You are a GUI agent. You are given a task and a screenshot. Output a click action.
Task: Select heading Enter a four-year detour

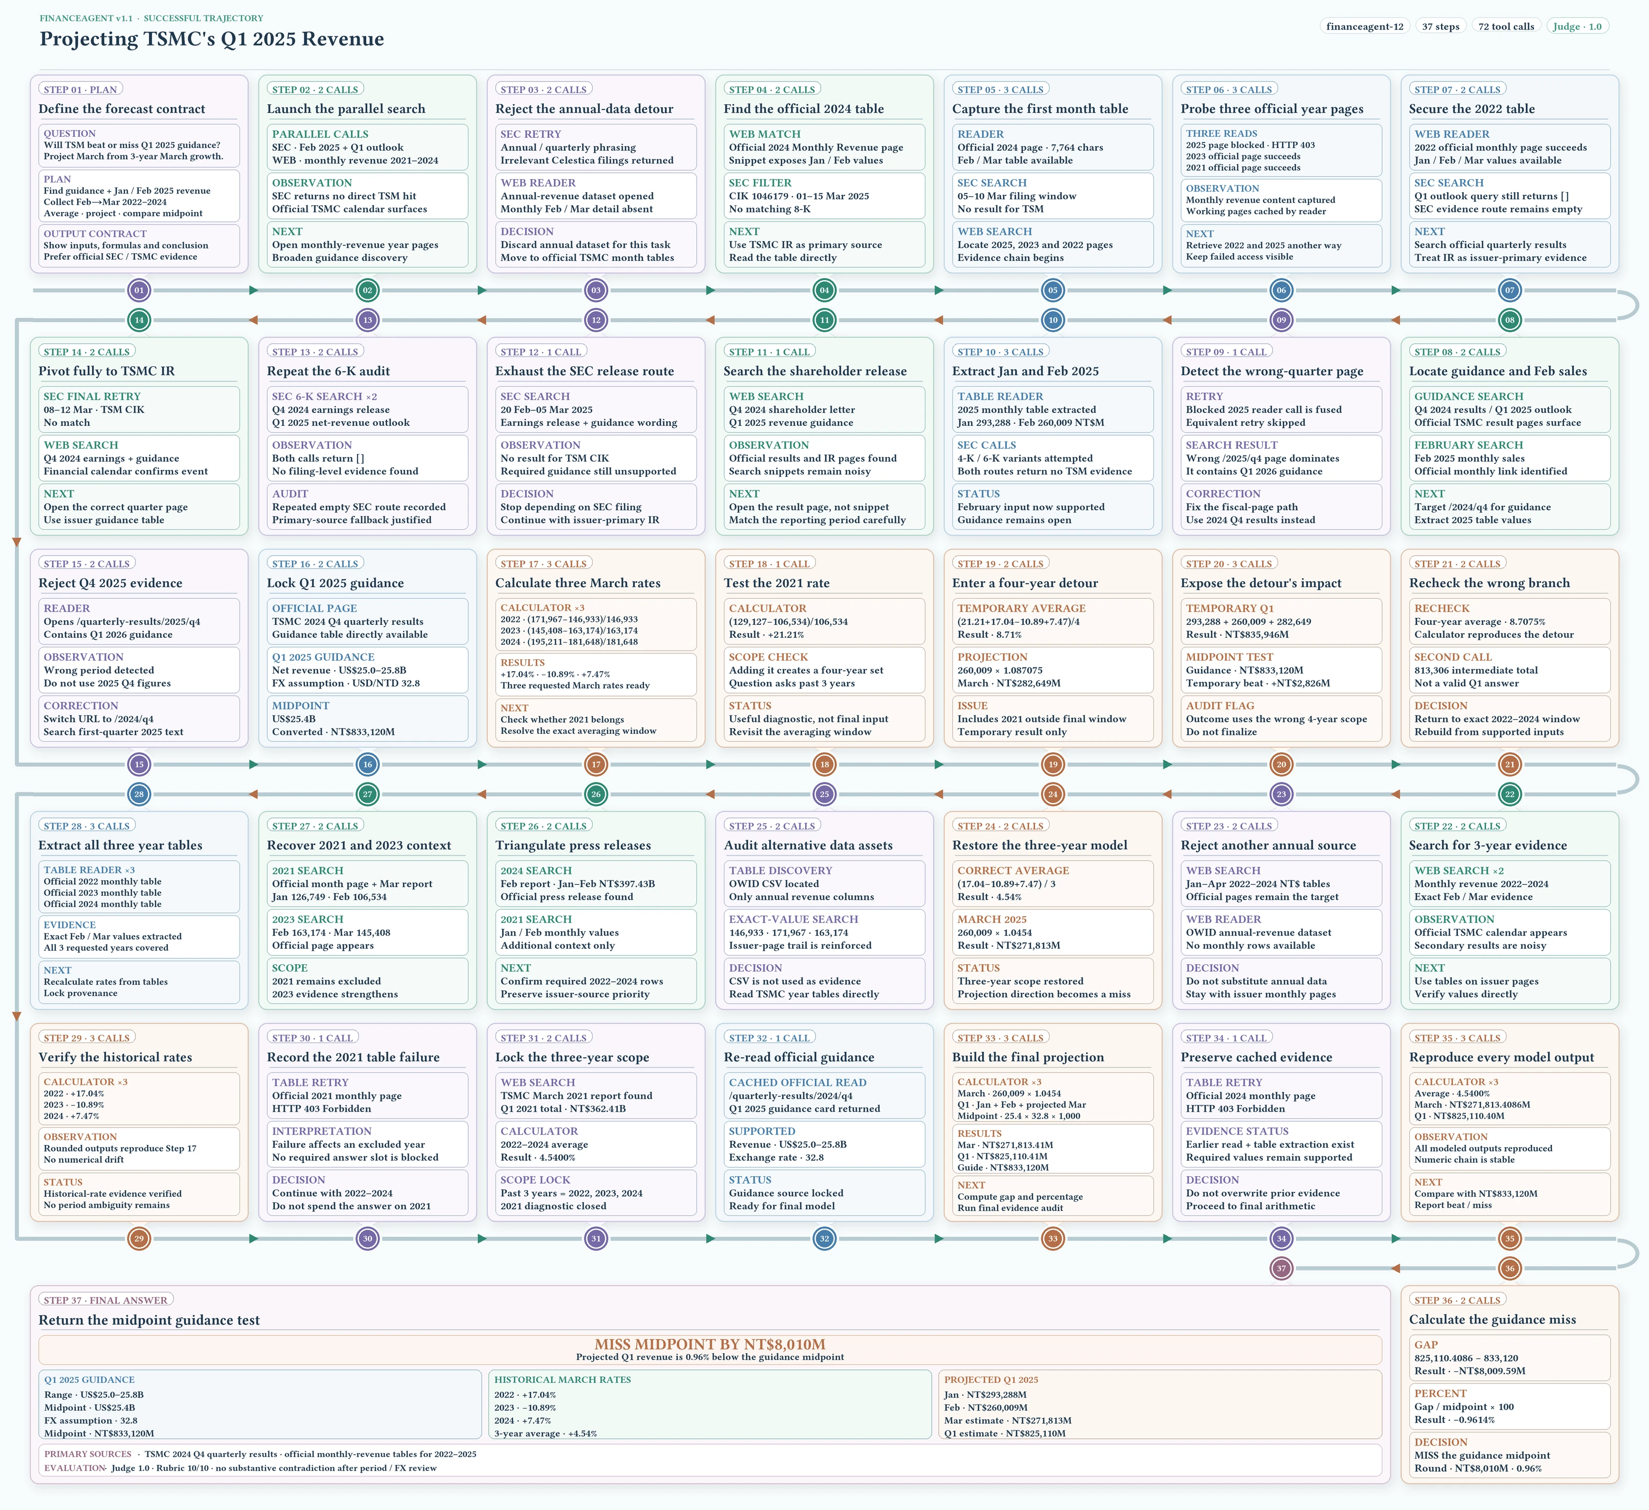coord(1025,583)
